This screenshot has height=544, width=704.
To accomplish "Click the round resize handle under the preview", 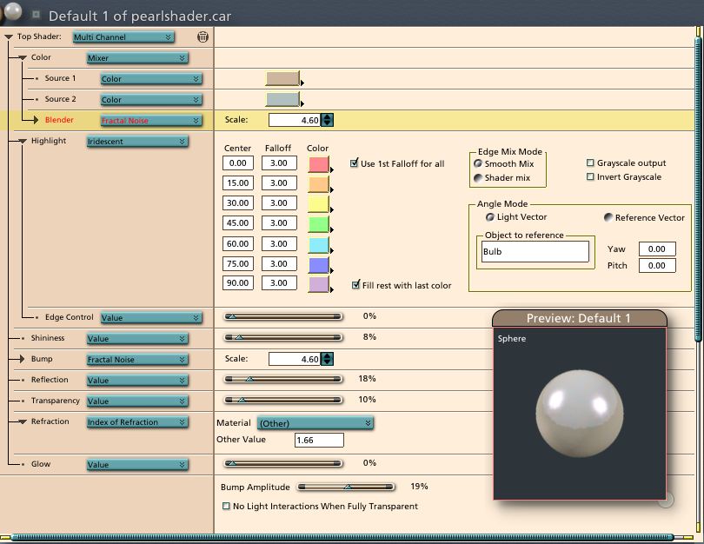I will point(666,499).
